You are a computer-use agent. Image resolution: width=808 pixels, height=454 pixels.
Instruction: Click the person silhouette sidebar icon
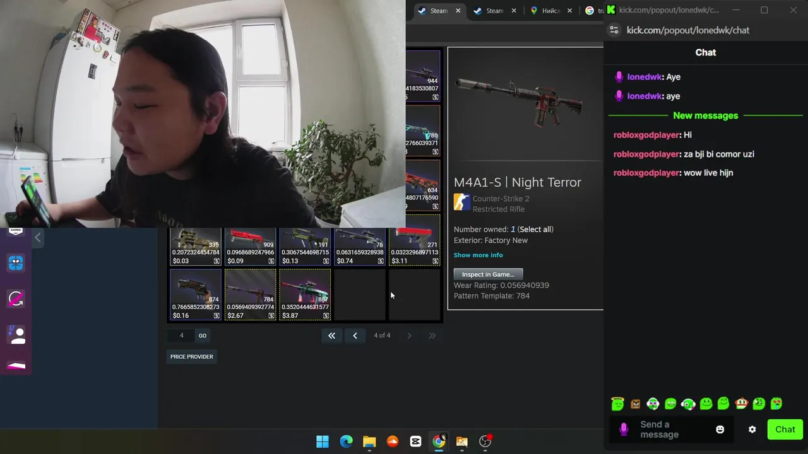coord(16,335)
